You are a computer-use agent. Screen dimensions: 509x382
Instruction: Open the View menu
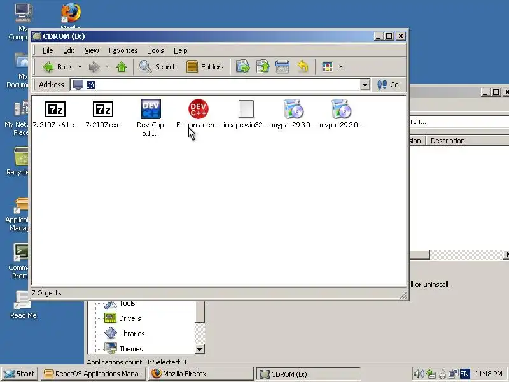click(x=92, y=50)
